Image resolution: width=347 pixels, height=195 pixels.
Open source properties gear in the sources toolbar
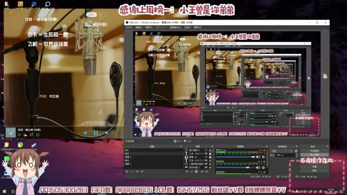click(196, 172)
